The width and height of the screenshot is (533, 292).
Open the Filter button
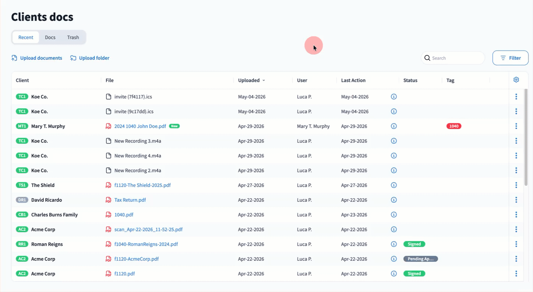(x=511, y=58)
